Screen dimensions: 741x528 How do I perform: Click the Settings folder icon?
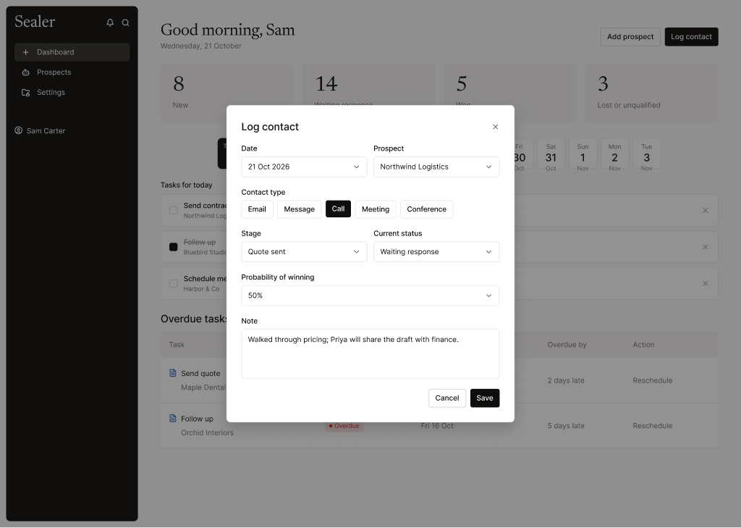click(x=25, y=92)
